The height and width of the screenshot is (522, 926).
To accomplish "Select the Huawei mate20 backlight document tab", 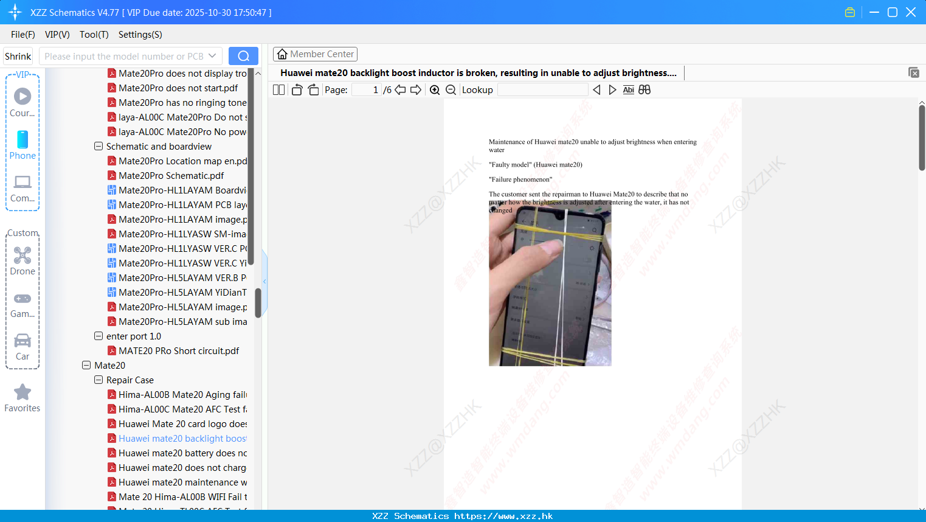I will pyautogui.click(x=478, y=73).
